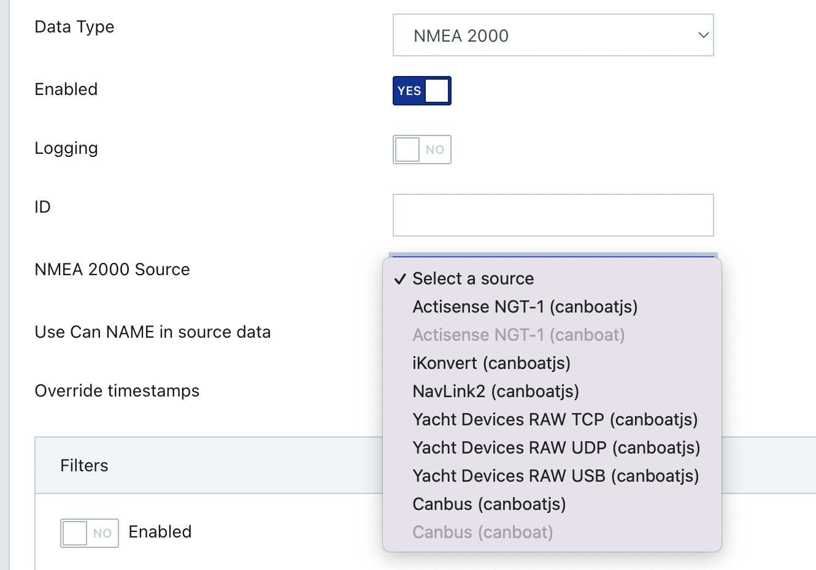Choose Actisense NGT-1 (canboatjs) source

[525, 306]
